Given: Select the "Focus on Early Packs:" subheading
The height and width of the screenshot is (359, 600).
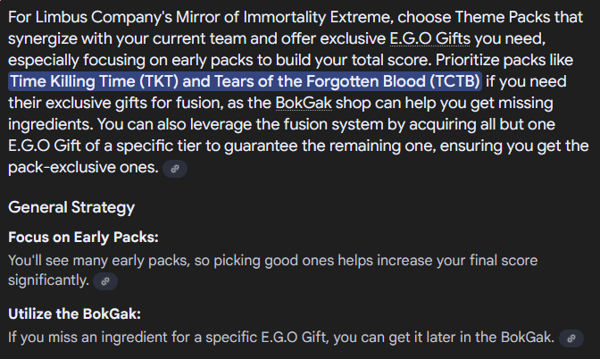Looking at the screenshot, I should 83,238.
